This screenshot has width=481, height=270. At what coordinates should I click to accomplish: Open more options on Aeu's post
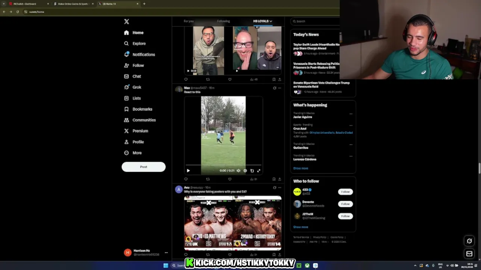(x=279, y=187)
